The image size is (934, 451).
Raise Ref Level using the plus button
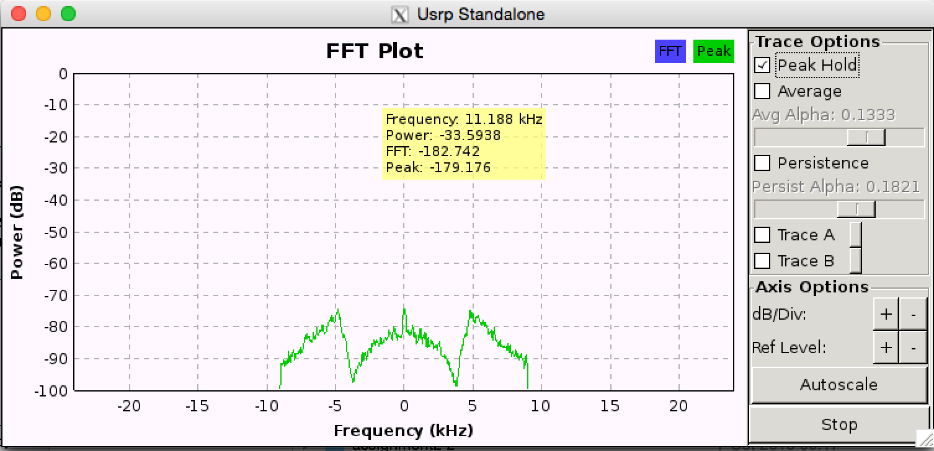(x=886, y=348)
